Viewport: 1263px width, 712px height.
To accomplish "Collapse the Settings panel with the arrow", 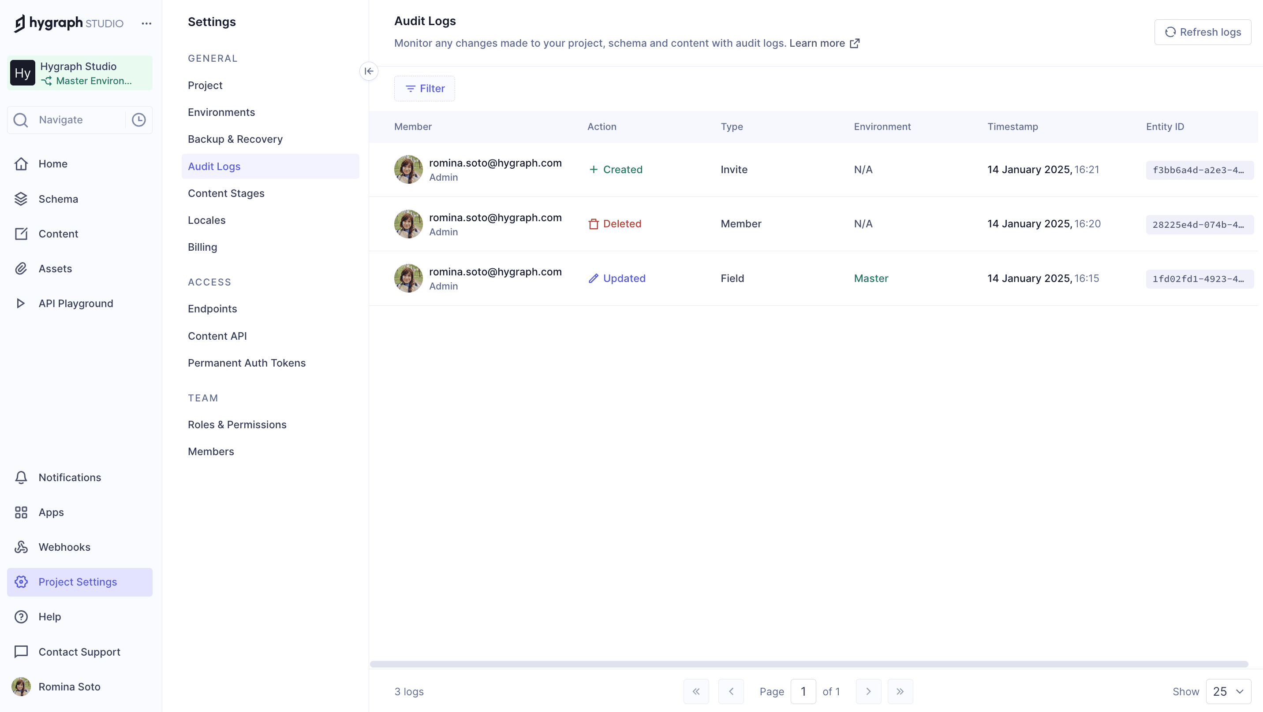I will click(x=369, y=71).
